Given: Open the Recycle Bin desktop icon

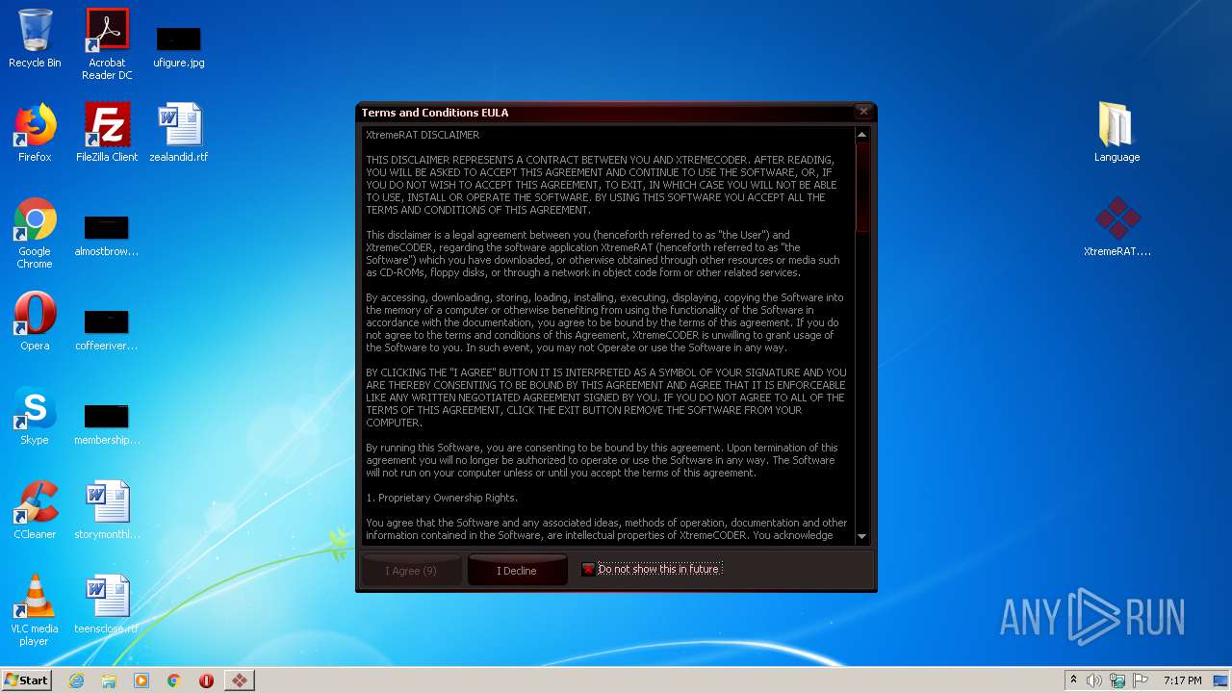Looking at the screenshot, I should coord(35,38).
